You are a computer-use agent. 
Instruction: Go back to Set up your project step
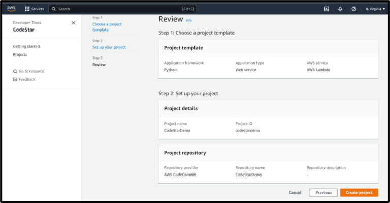(x=109, y=47)
